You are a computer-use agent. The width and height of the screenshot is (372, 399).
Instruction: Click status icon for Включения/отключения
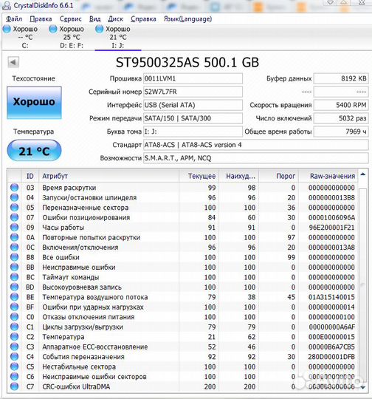(15, 247)
